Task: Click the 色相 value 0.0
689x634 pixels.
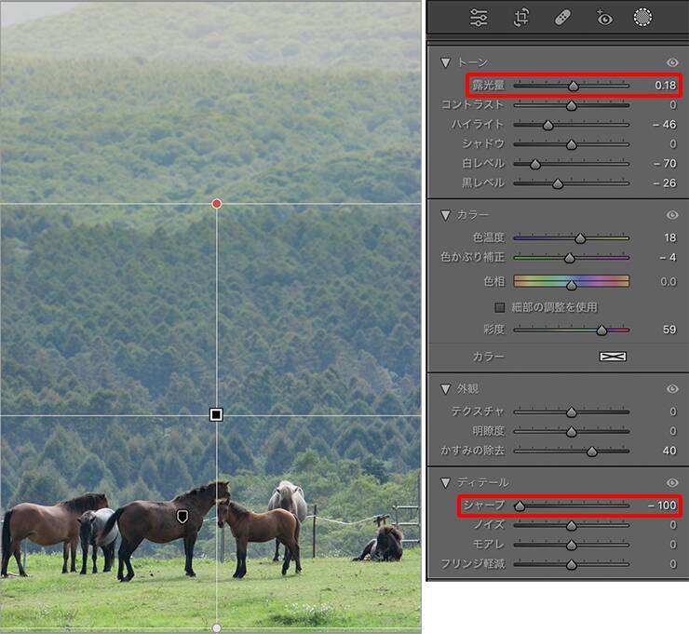Action: pyautogui.click(x=669, y=282)
